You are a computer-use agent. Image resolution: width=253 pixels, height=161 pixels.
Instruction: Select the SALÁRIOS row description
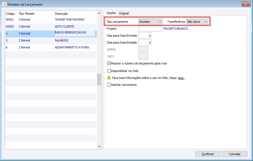pyautogui.click(x=61, y=41)
